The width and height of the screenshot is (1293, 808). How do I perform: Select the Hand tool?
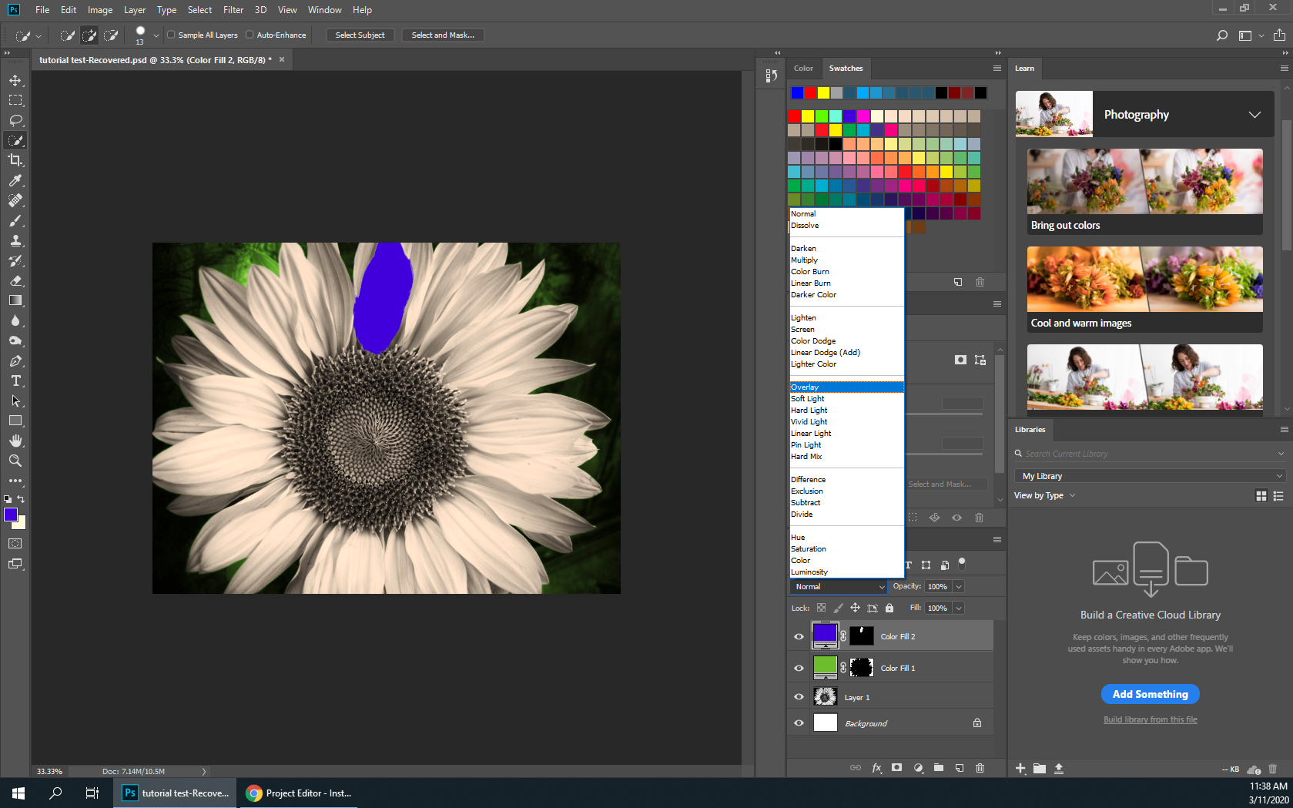(x=15, y=441)
